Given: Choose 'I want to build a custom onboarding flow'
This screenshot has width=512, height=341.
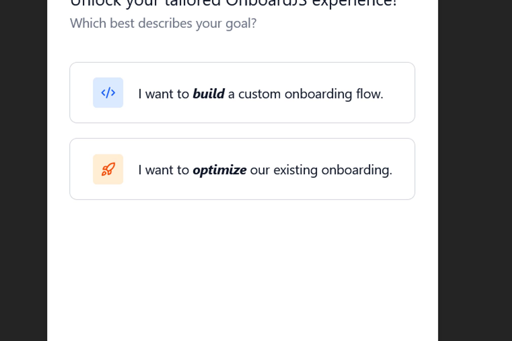Looking at the screenshot, I should point(243,93).
